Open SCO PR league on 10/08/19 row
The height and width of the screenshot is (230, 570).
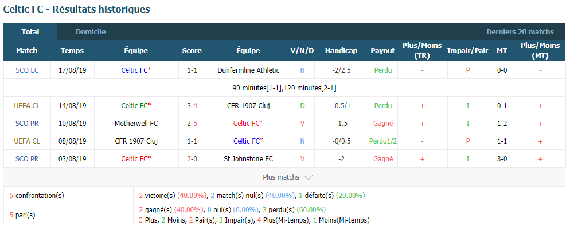pos(27,124)
